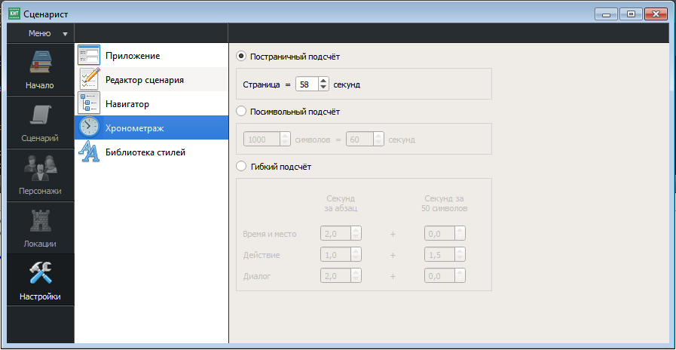Open the Локации castle tower icon
Screen dimensions: 676x350
pos(41,221)
